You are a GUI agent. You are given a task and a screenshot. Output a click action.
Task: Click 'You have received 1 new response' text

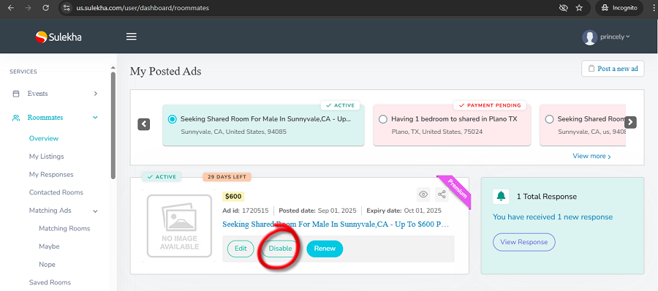pos(553,217)
